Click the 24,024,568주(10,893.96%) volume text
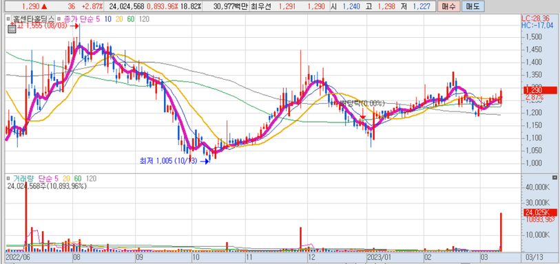Image resolution: width=560 pixels, height=264 pixels. coord(46,186)
